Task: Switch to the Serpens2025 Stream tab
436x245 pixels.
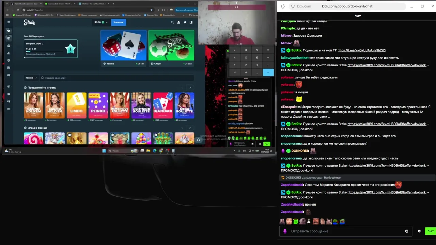Action: 60,4
